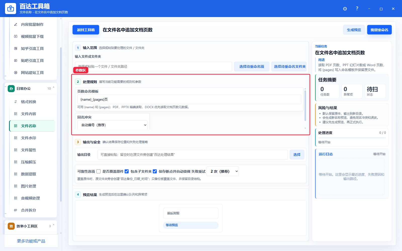Click the grid icon beside 音视频处理
Screen dimensions: 402x251
[16, 198]
